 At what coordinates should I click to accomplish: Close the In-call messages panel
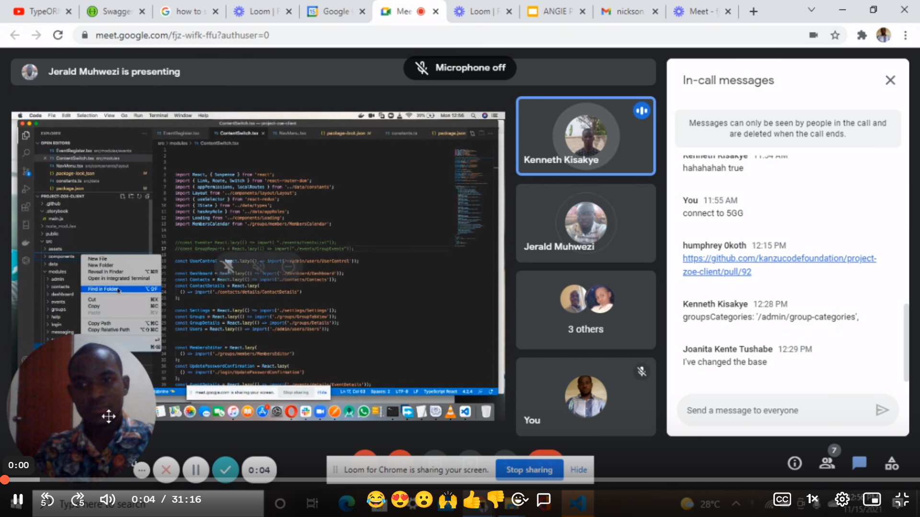coord(890,80)
